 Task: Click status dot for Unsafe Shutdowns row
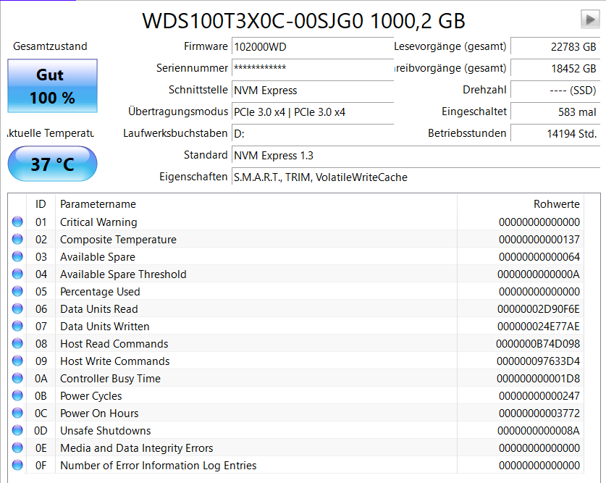[17, 430]
